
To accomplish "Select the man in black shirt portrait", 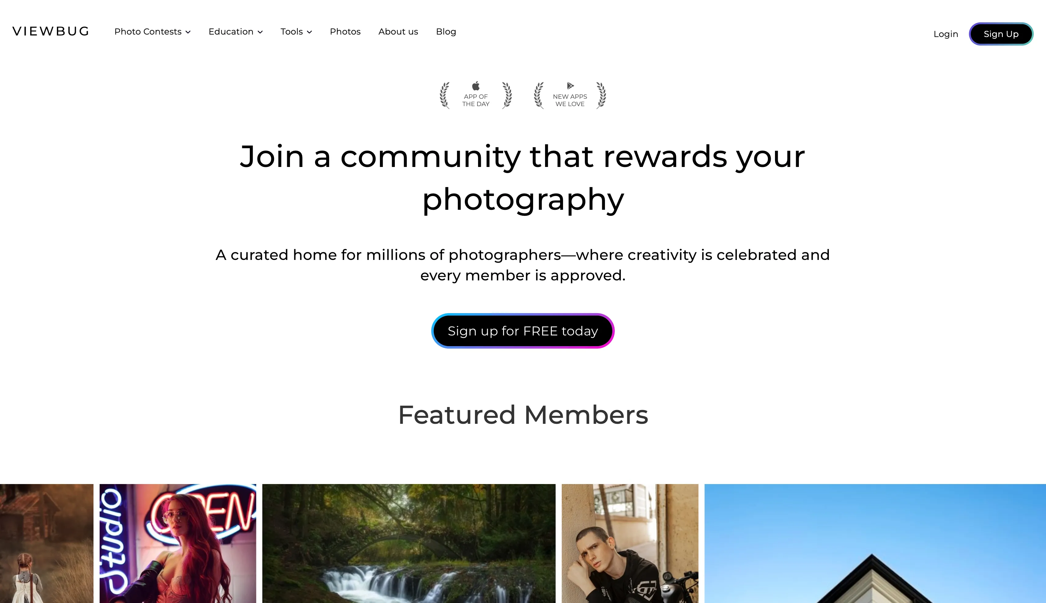I will tap(630, 543).
